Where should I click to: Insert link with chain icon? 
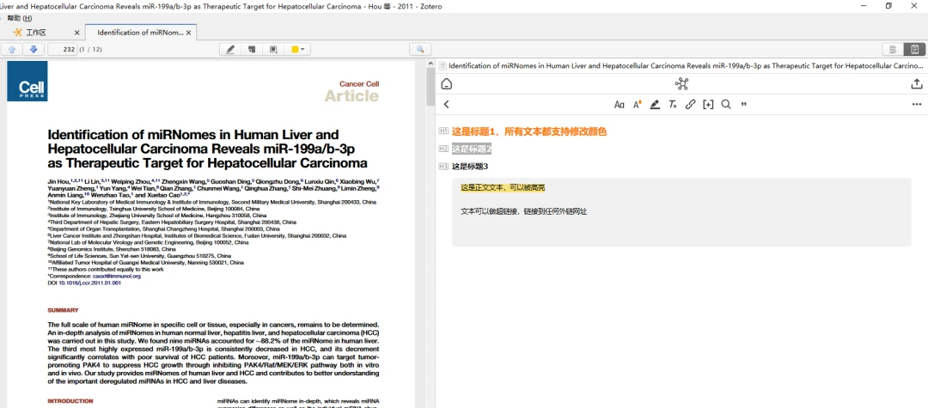coord(690,105)
